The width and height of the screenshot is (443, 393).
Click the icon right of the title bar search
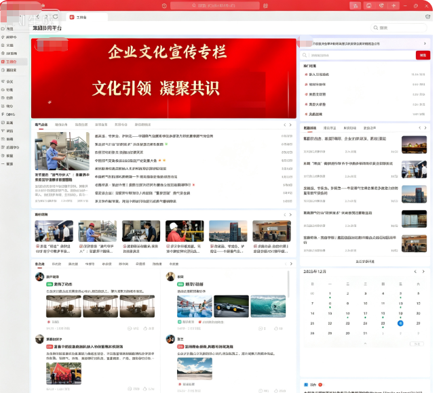coord(265,5)
